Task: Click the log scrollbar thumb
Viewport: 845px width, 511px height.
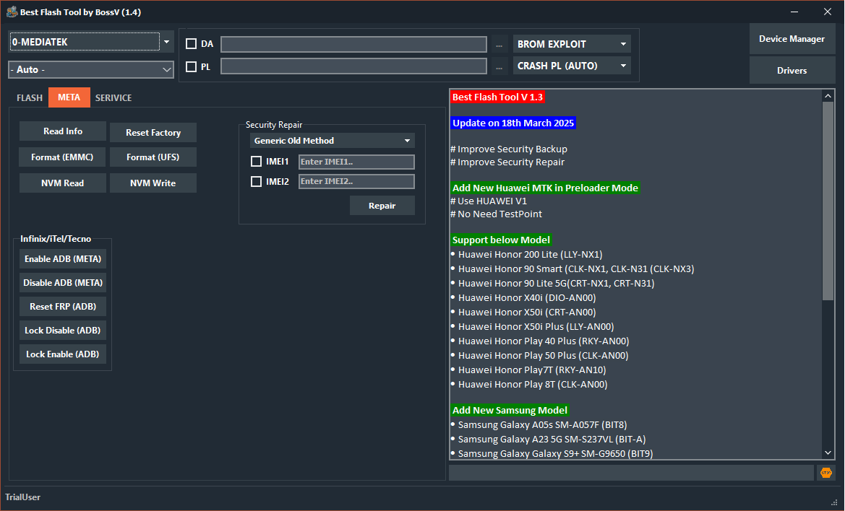Action: pyautogui.click(x=828, y=201)
